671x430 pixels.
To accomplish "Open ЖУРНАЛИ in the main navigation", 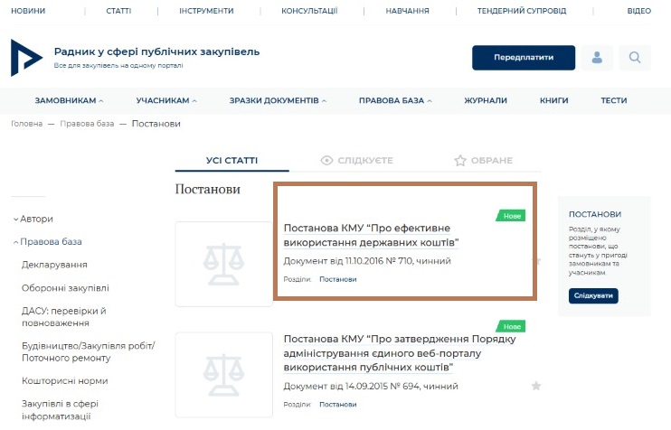I will click(486, 100).
